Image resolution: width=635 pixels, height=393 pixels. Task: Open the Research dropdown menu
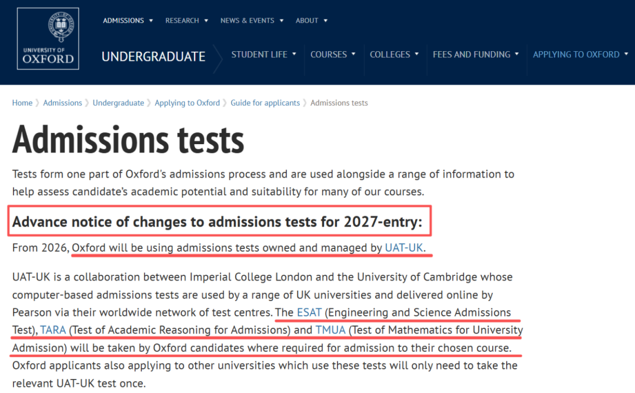pos(186,21)
